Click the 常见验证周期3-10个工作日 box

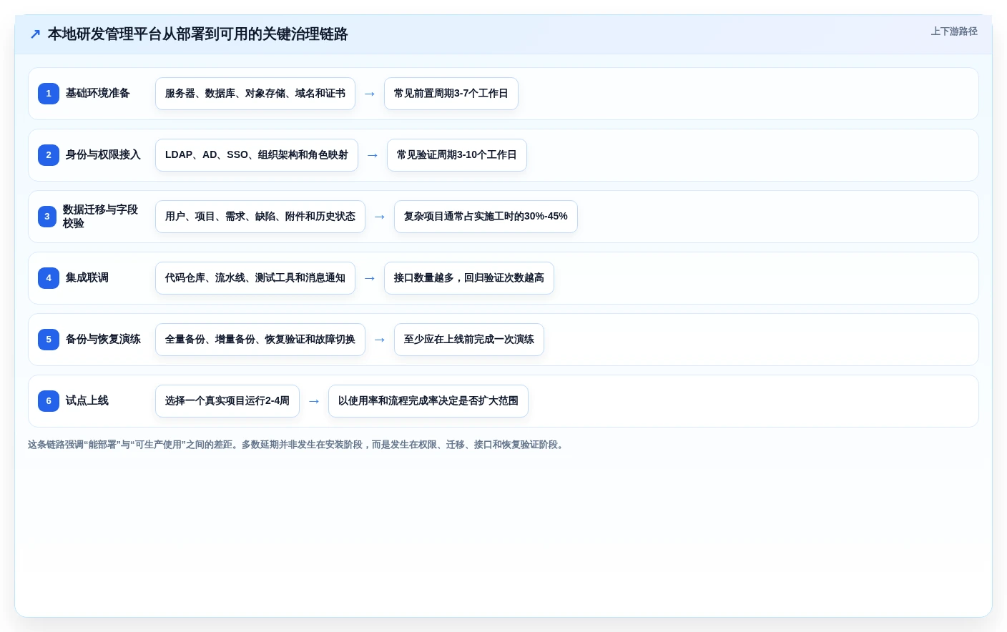[457, 155]
